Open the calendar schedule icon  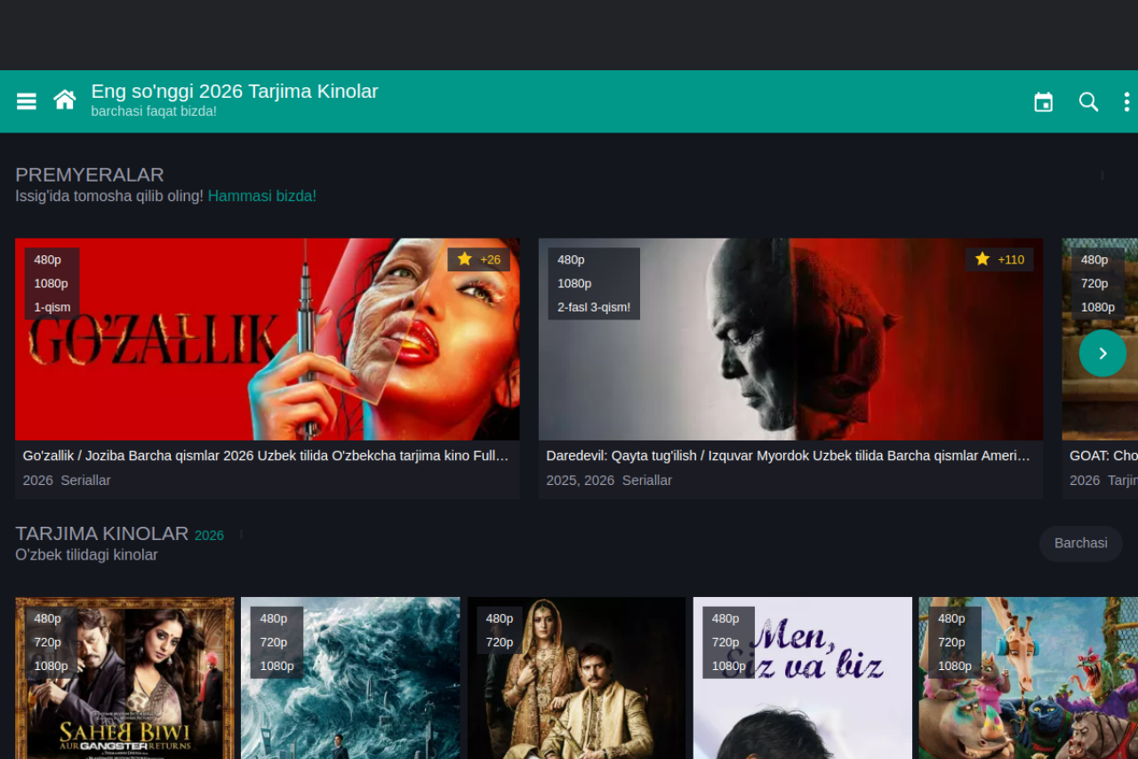point(1044,102)
